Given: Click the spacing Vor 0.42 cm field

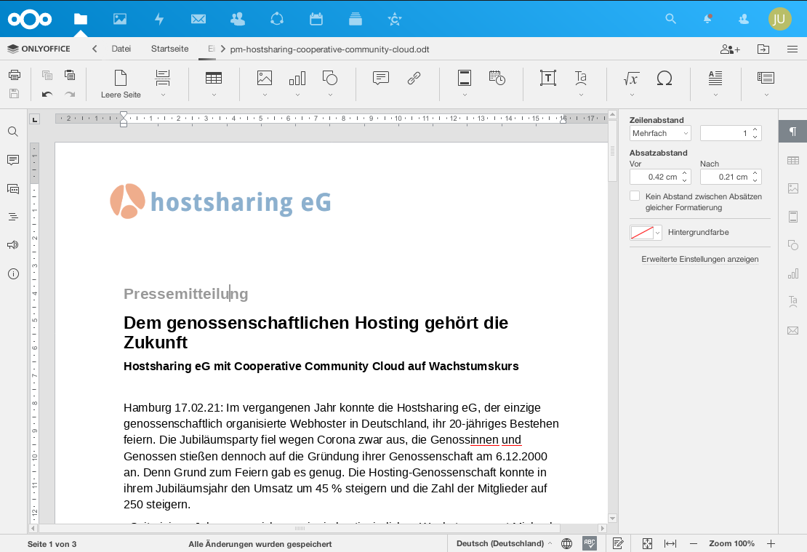Looking at the screenshot, I should tap(660, 177).
